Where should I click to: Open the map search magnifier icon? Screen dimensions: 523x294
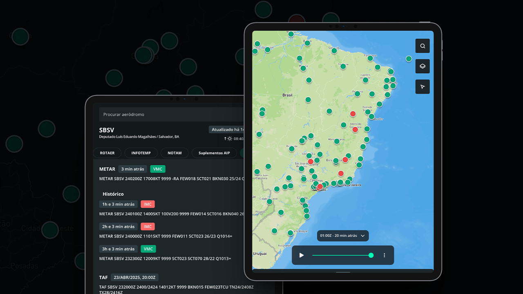pos(422,46)
